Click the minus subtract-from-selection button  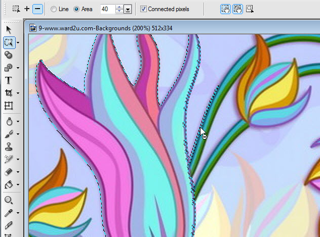tap(37, 9)
